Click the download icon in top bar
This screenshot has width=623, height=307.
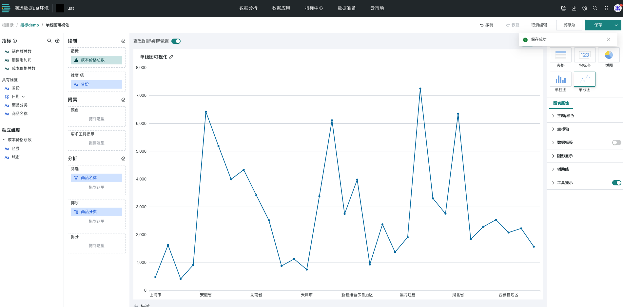[574, 9]
